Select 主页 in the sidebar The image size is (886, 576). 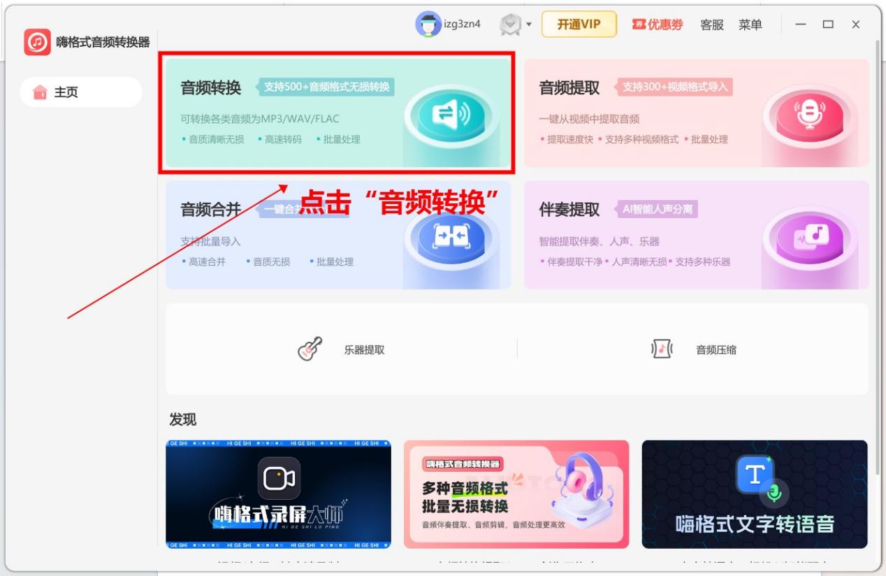[81, 92]
